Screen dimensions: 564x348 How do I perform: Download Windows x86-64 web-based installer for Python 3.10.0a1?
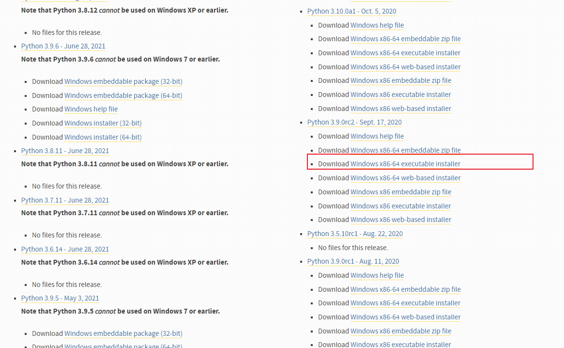pyautogui.click(x=406, y=67)
